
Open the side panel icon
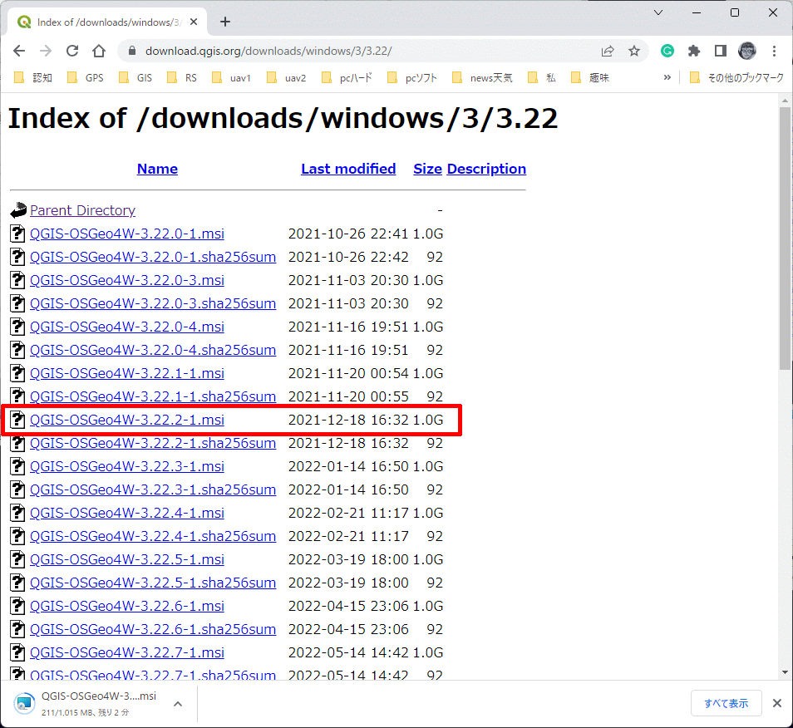tap(720, 51)
